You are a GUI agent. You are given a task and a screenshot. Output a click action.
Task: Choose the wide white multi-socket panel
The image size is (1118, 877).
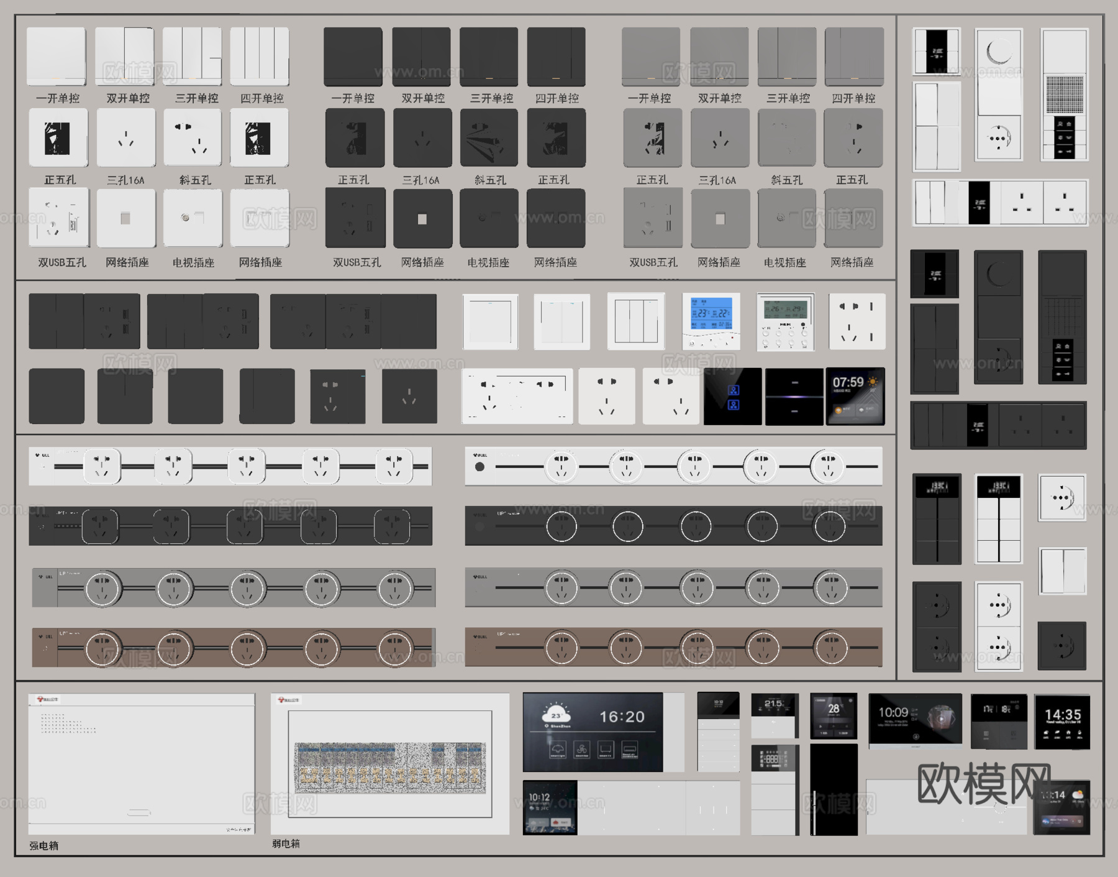tap(517, 397)
